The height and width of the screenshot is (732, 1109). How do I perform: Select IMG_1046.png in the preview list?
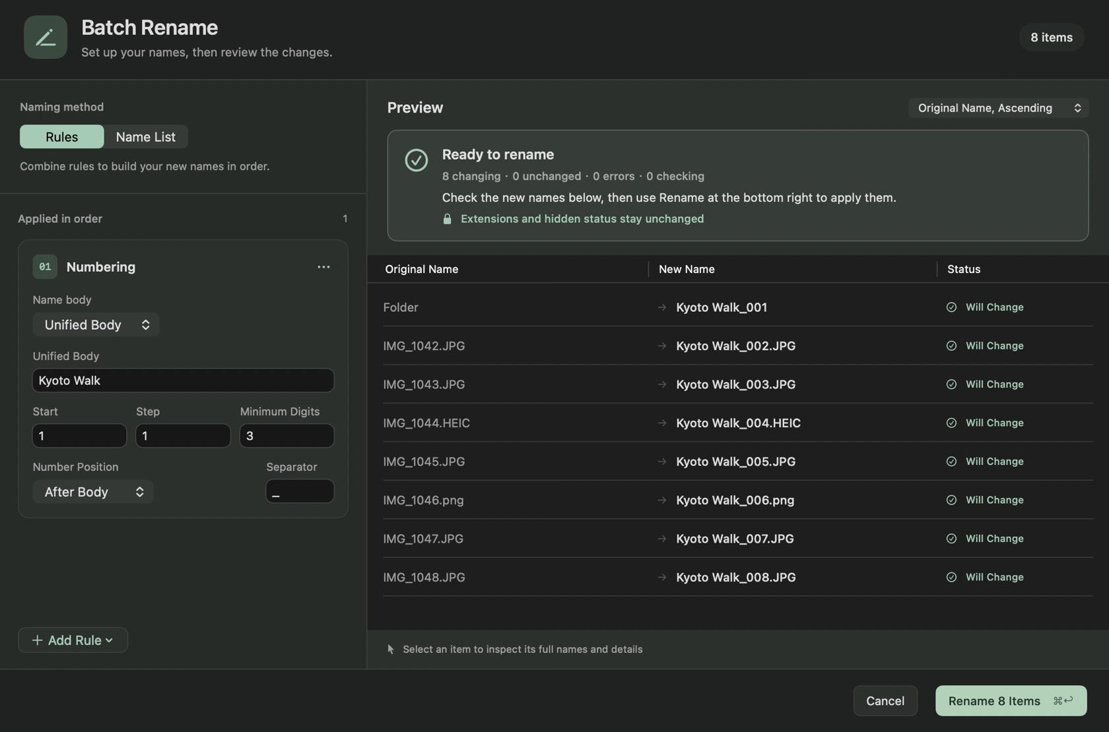point(423,500)
